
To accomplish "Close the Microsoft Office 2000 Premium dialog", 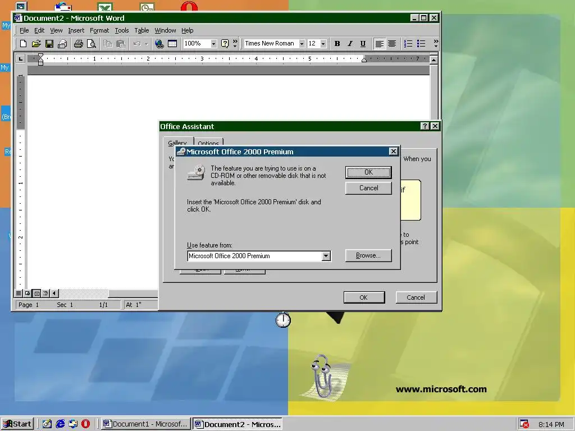I will (x=393, y=152).
